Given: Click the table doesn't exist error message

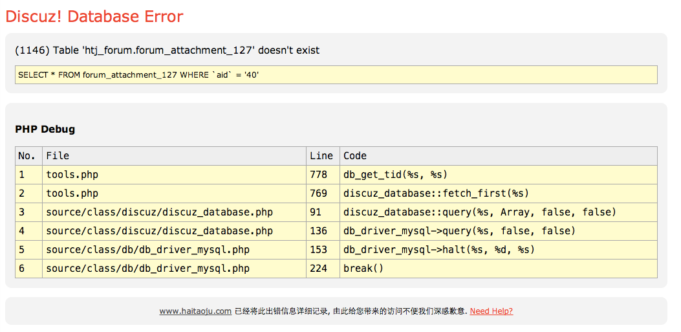Looking at the screenshot, I should point(168,50).
